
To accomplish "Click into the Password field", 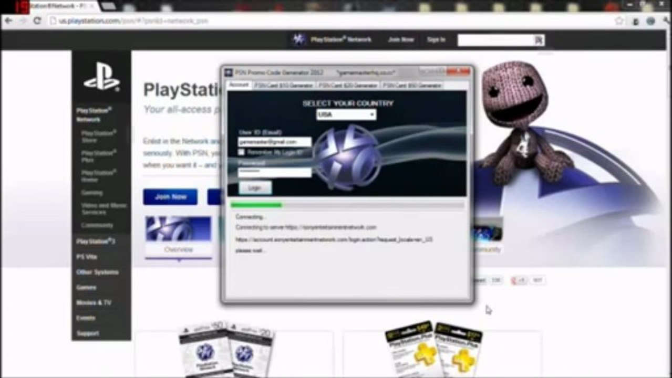I will [274, 172].
